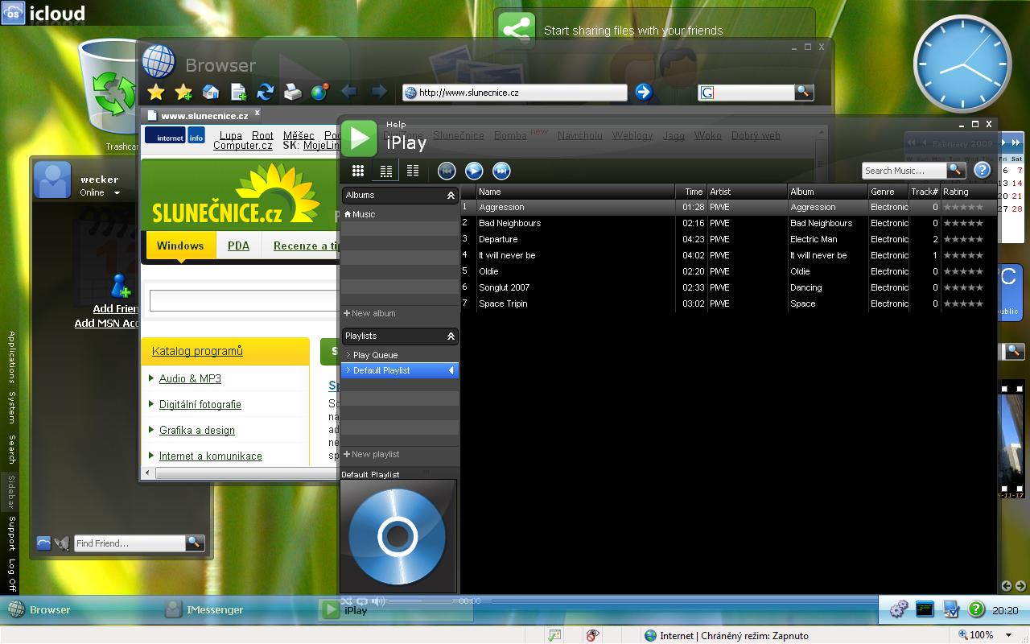Navigate forward in the Browser window
The image size is (1030, 644).
378,92
